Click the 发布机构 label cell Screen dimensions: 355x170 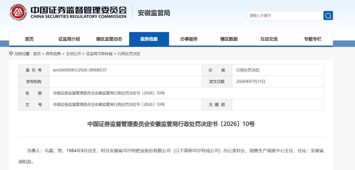coord(34,82)
